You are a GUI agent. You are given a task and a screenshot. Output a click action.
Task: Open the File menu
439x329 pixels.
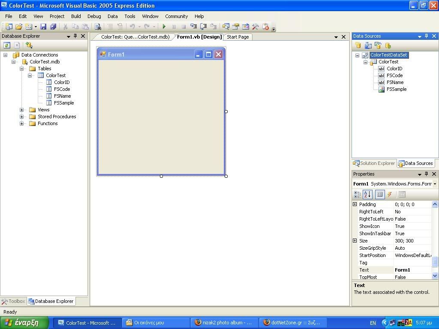coord(9,16)
